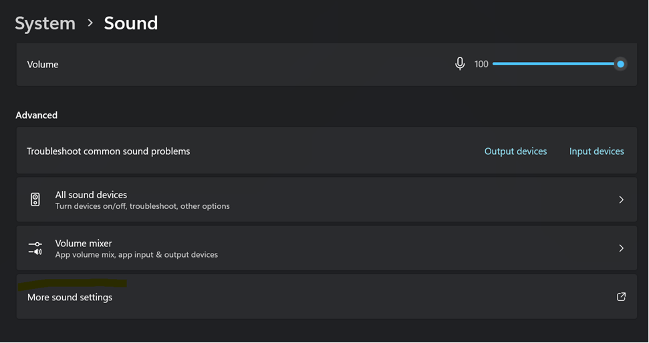649x343 pixels.
Task: Open the Volume mixer title
Action: tap(84, 244)
